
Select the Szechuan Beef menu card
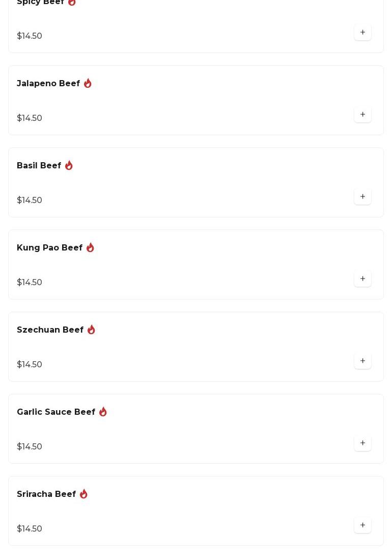click(195, 347)
